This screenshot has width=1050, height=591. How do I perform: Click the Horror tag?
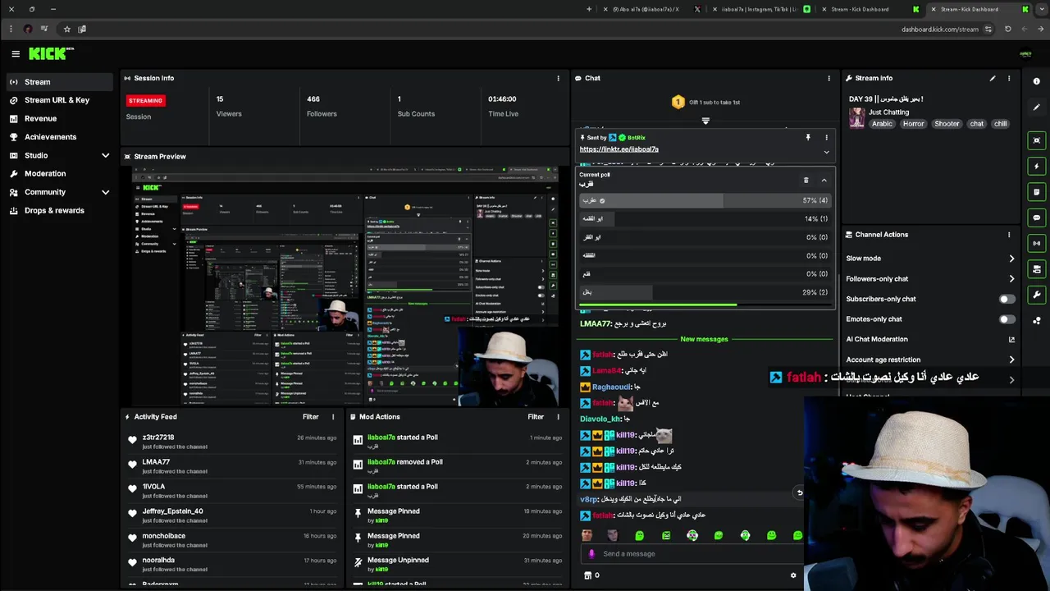pyautogui.click(x=913, y=124)
